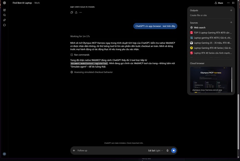Viewport: 240px width, 161px height.
Task: Open source Laptop gaming RTX 4070 Giá rẻ
Action: (211, 38)
